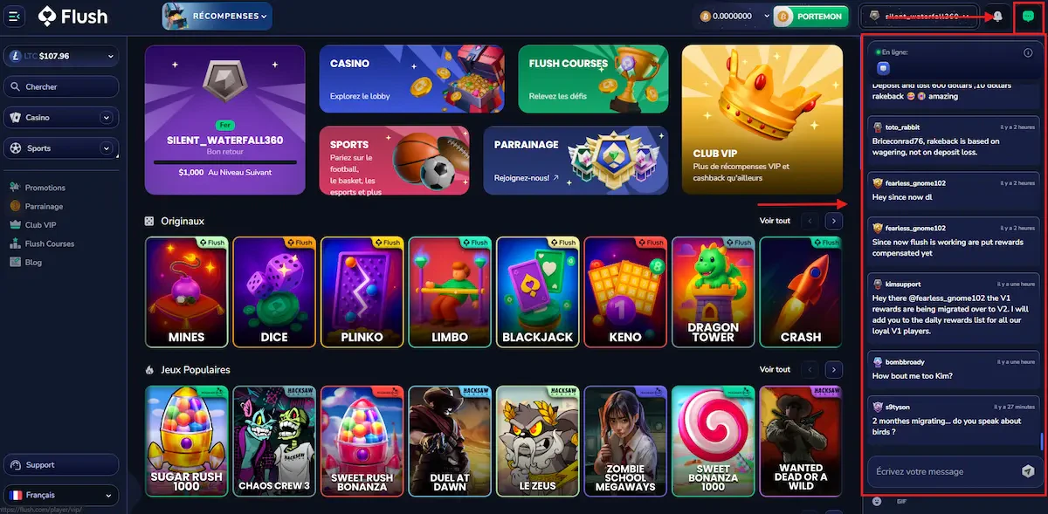
Task: Open the Français language selector
Action: pos(61,495)
